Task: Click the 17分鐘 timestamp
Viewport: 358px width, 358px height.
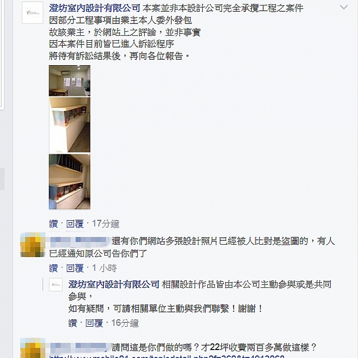Action: [105, 224]
